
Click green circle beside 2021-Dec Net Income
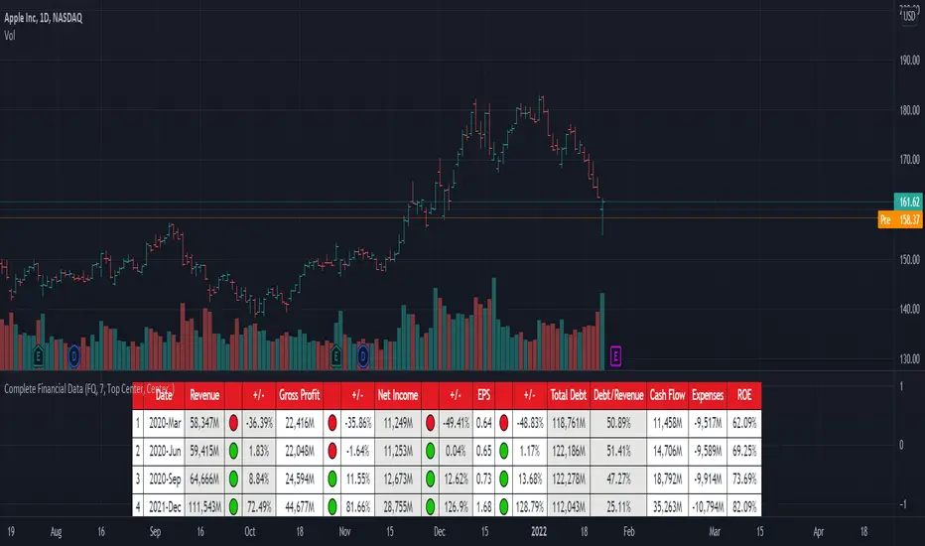tap(431, 505)
